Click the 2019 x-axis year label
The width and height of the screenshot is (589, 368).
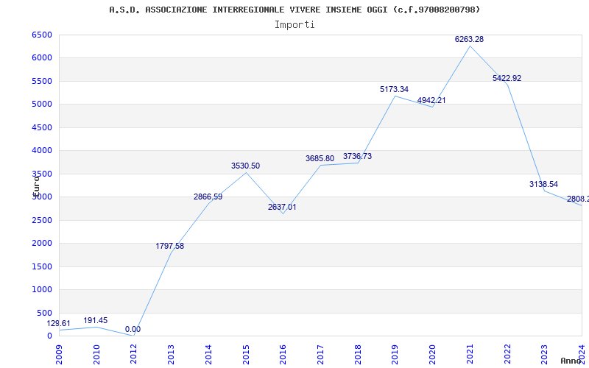tap(395, 355)
